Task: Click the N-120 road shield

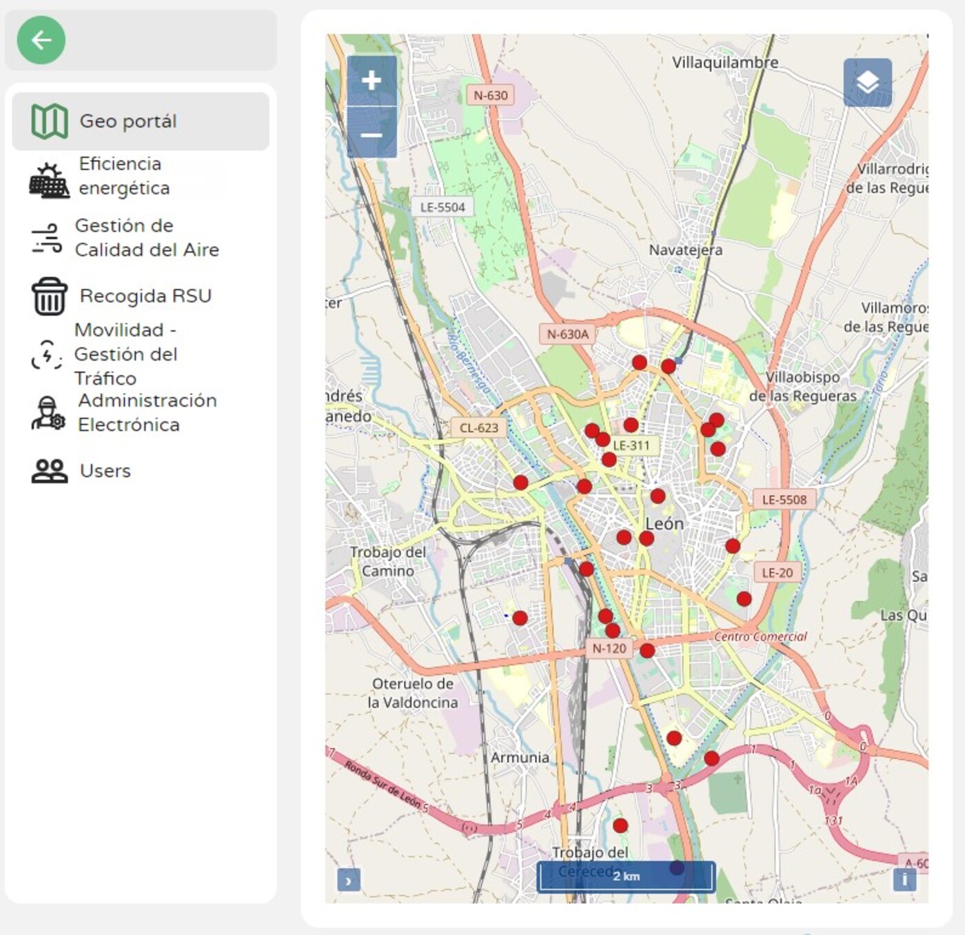Action: tap(609, 648)
